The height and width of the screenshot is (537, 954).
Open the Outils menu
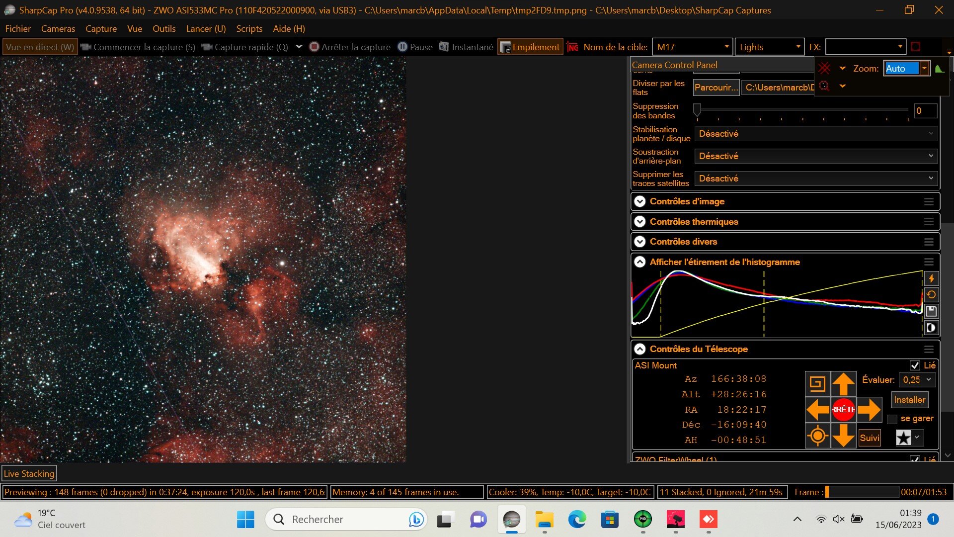tap(164, 29)
